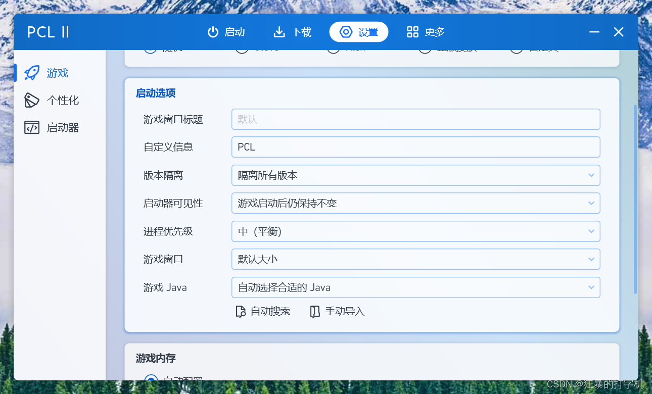Click the 游戏内存 card header
The height and width of the screenshot is (394, 652).
point(156,358)
